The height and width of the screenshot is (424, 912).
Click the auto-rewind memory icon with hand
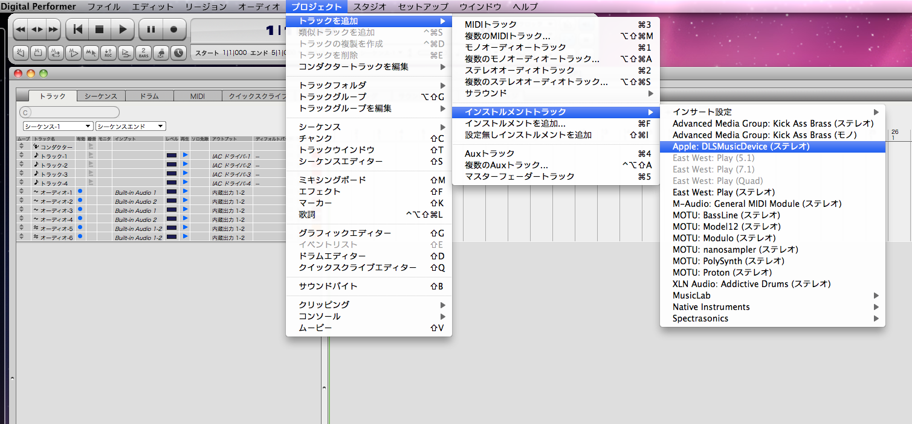point(21,52)
